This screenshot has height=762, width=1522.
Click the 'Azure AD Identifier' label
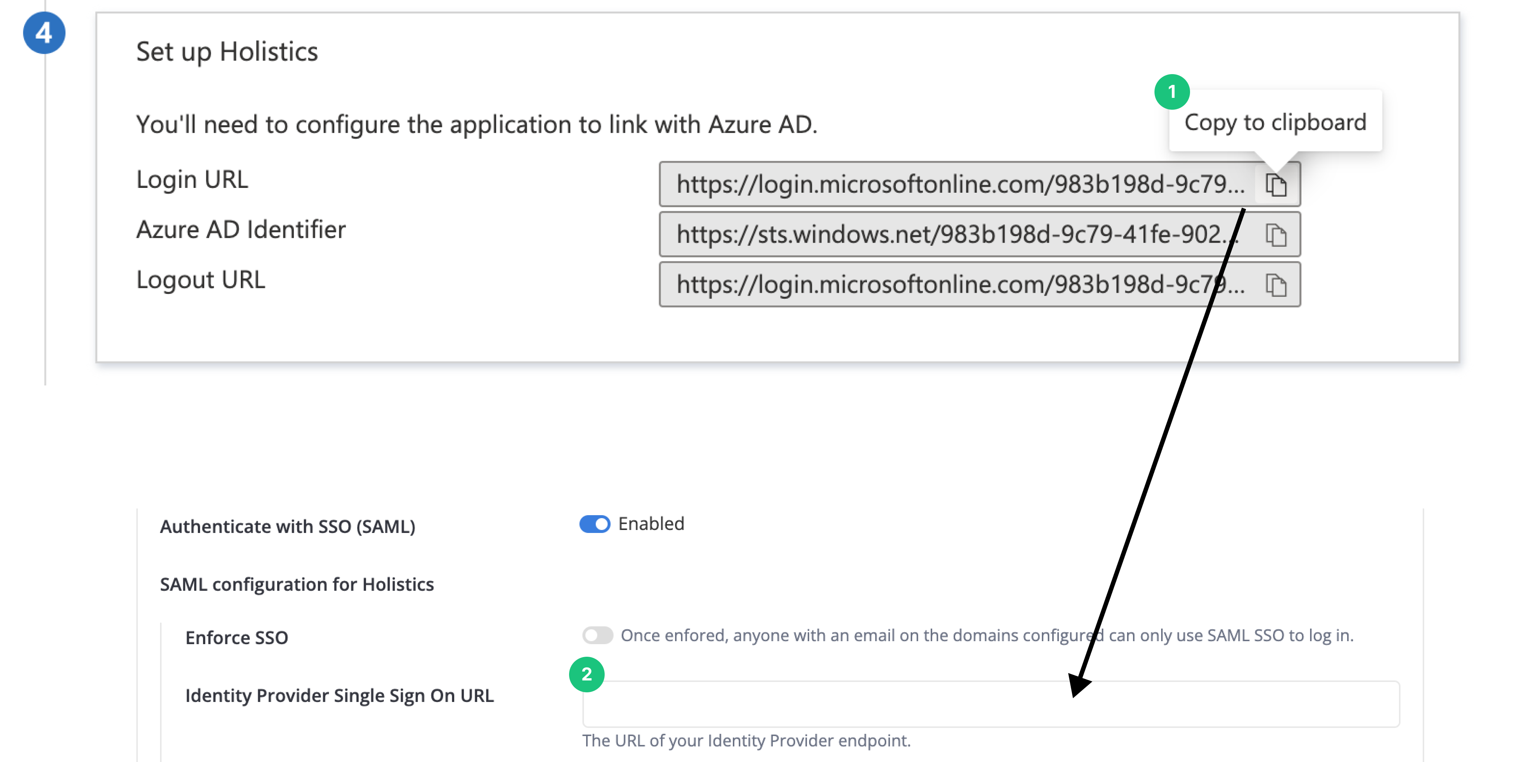coord(241,230)
